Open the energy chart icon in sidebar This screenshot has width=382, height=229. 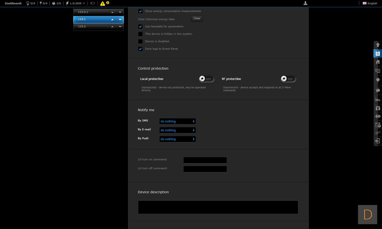click(378, 100)
